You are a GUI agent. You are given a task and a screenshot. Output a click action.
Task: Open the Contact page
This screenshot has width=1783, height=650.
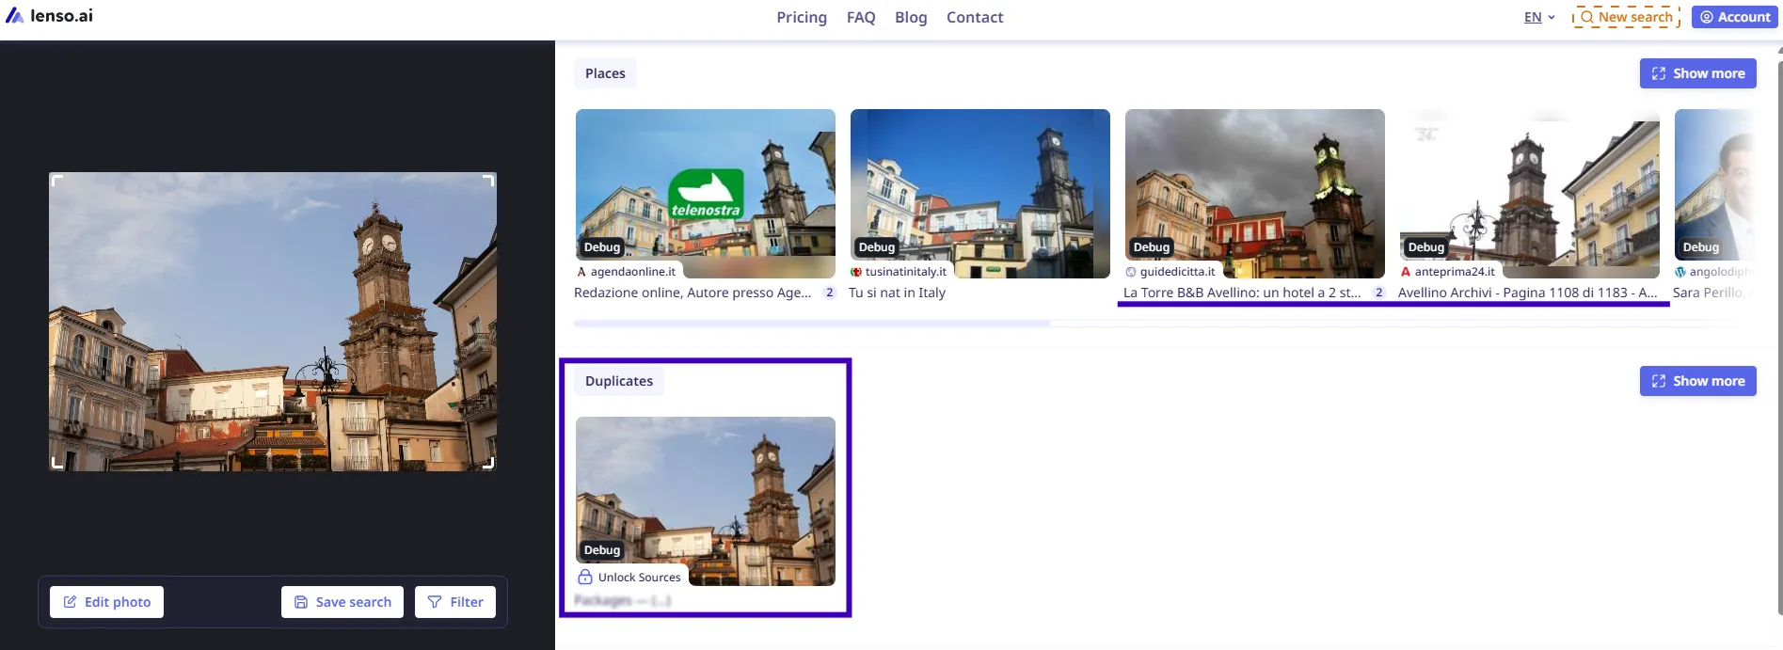tap(975, 17)
